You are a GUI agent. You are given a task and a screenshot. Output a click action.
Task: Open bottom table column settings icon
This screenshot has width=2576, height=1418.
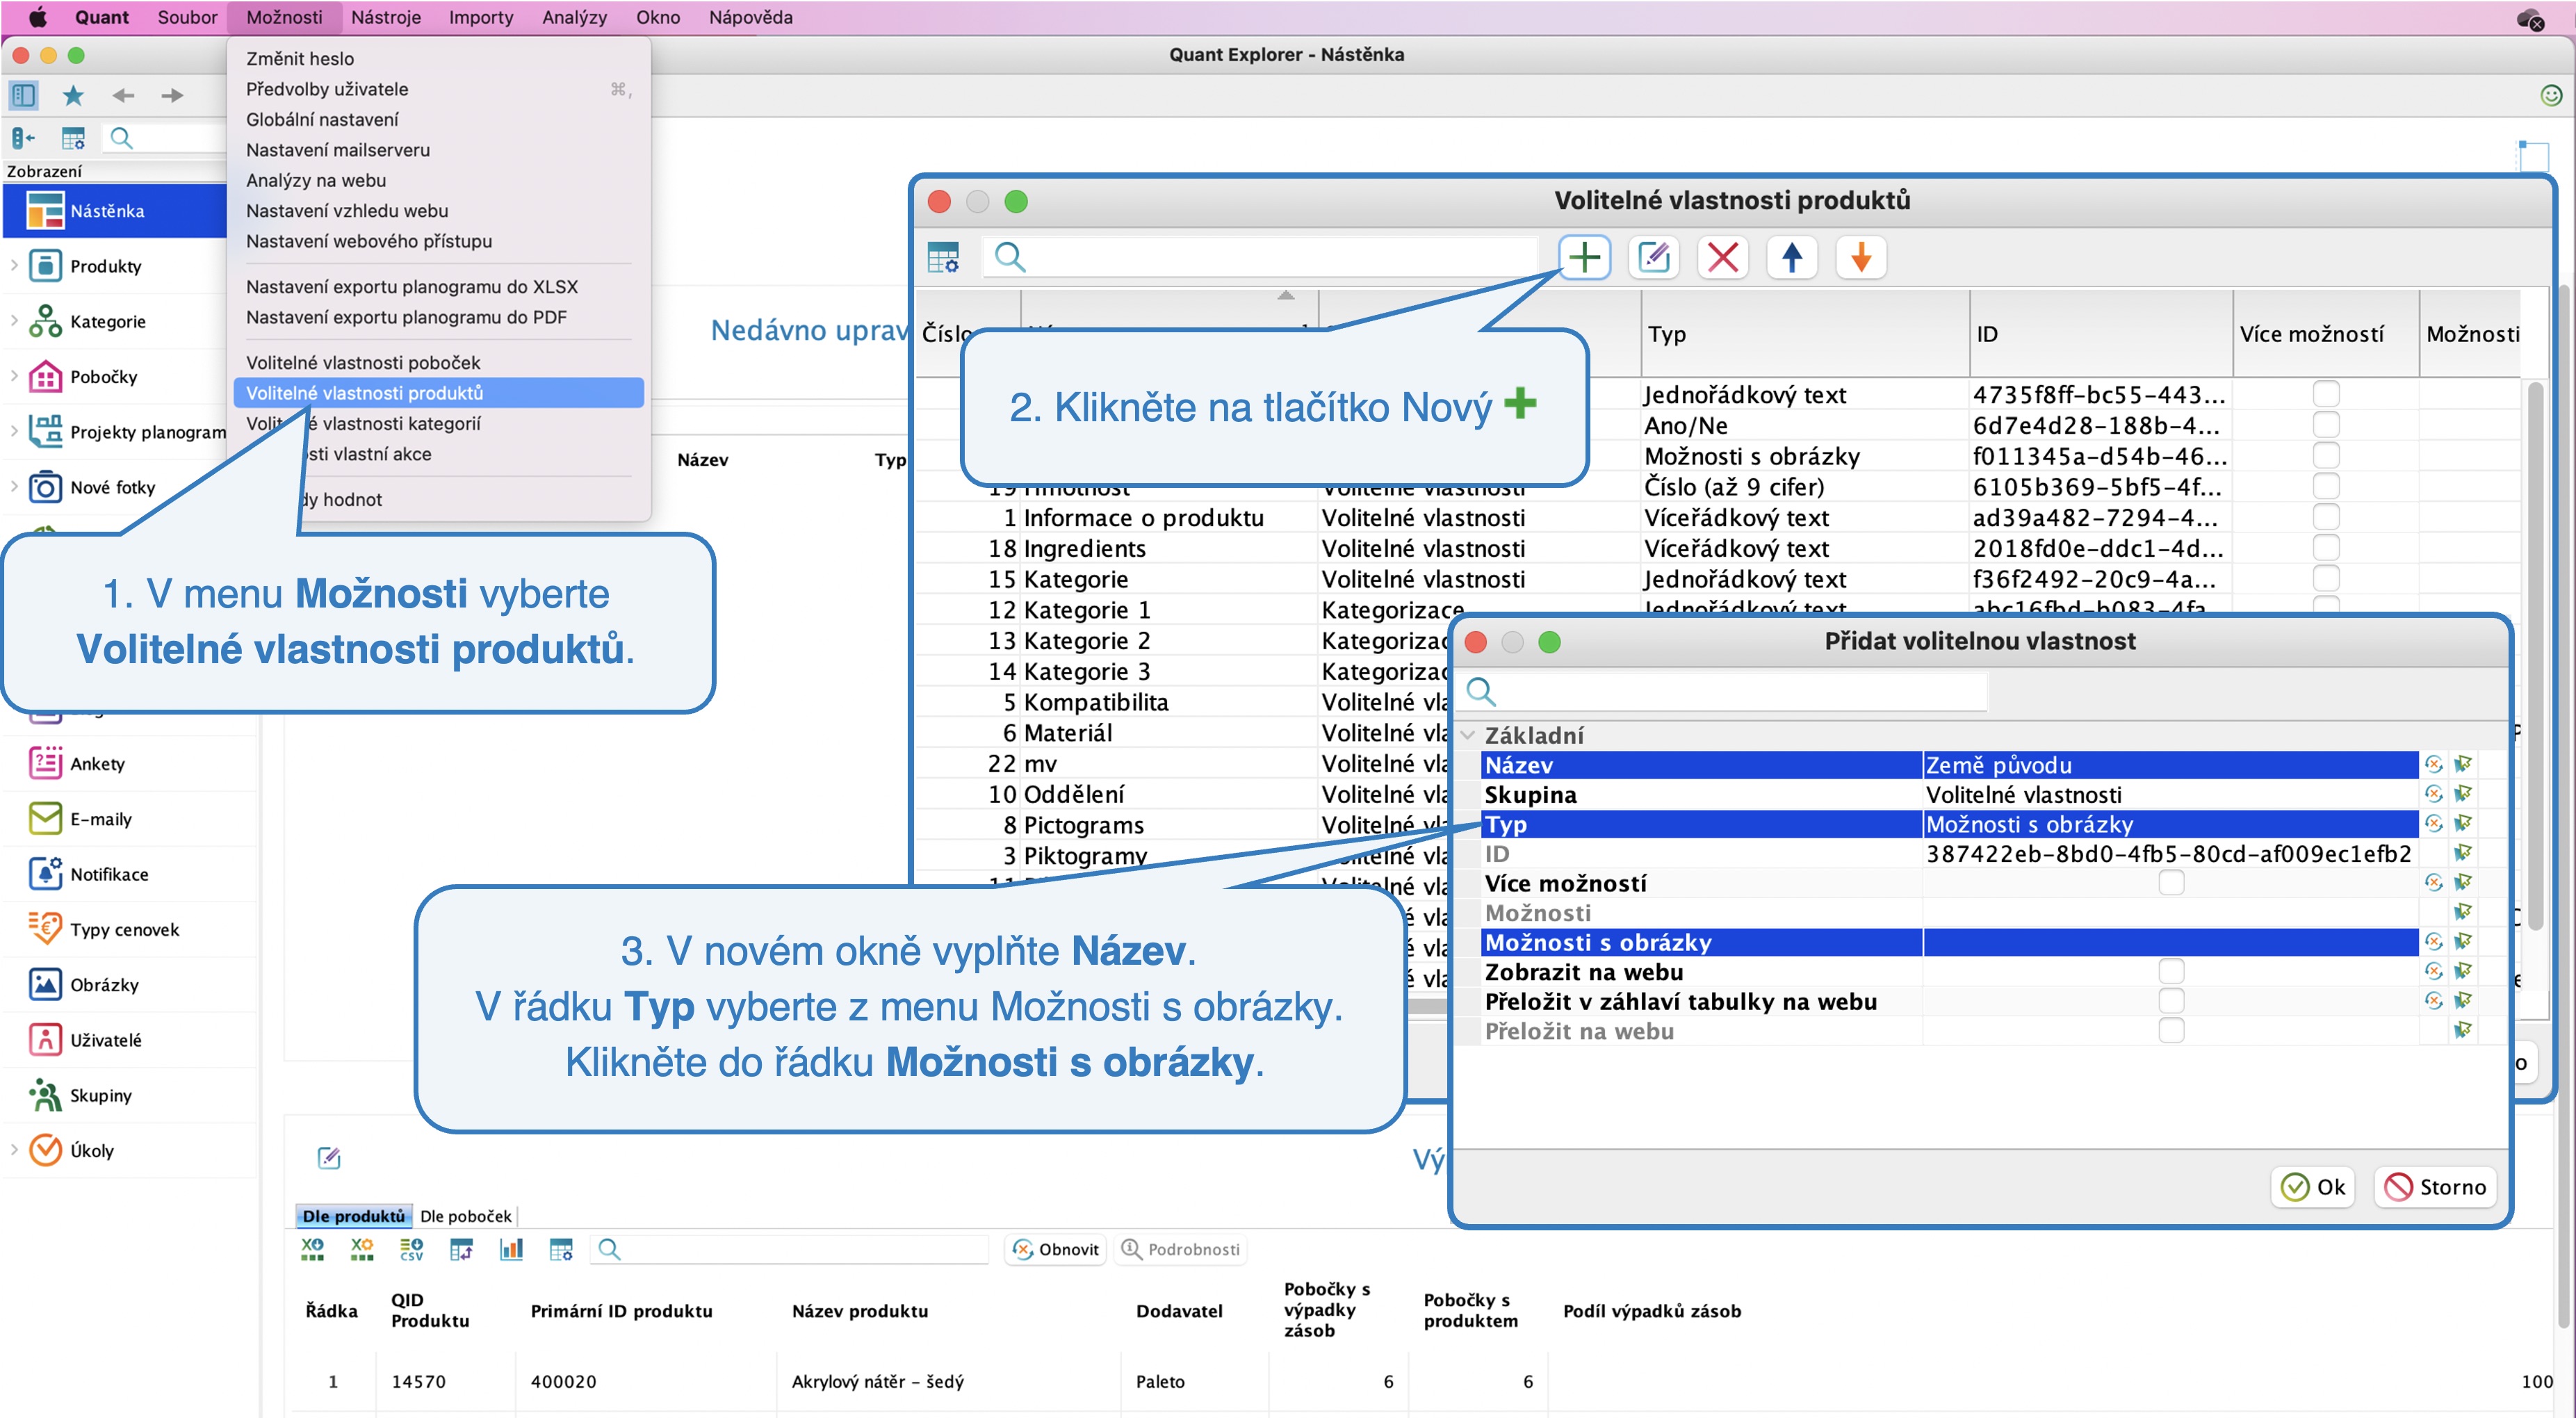click(561, 1249)
